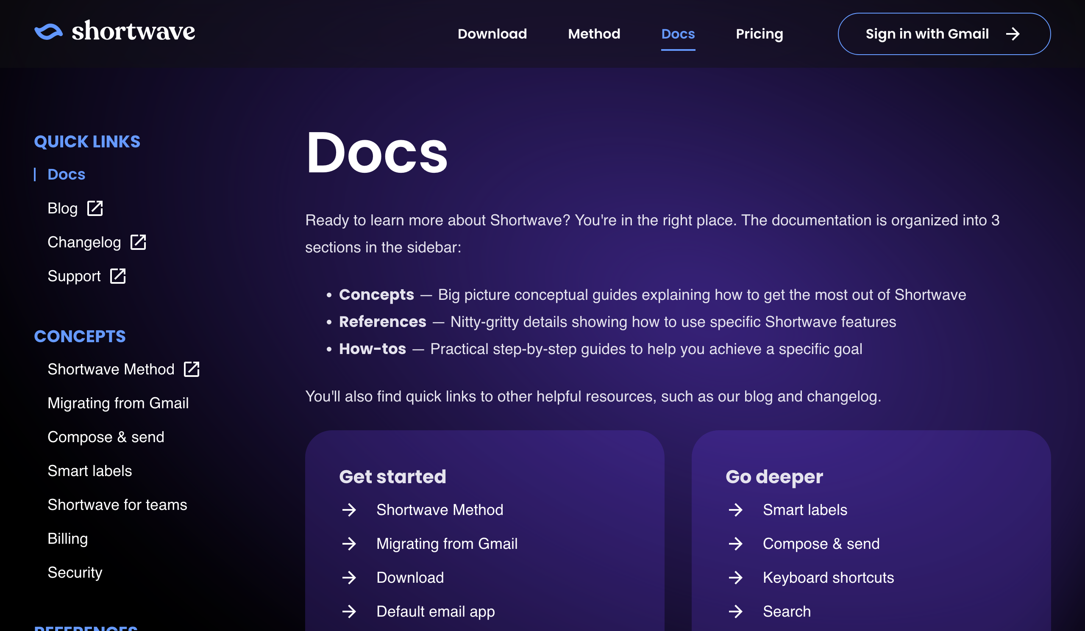
Task: Click arrow icon beside Keyboard shortcuts
Action: click(x=736, y=578)
